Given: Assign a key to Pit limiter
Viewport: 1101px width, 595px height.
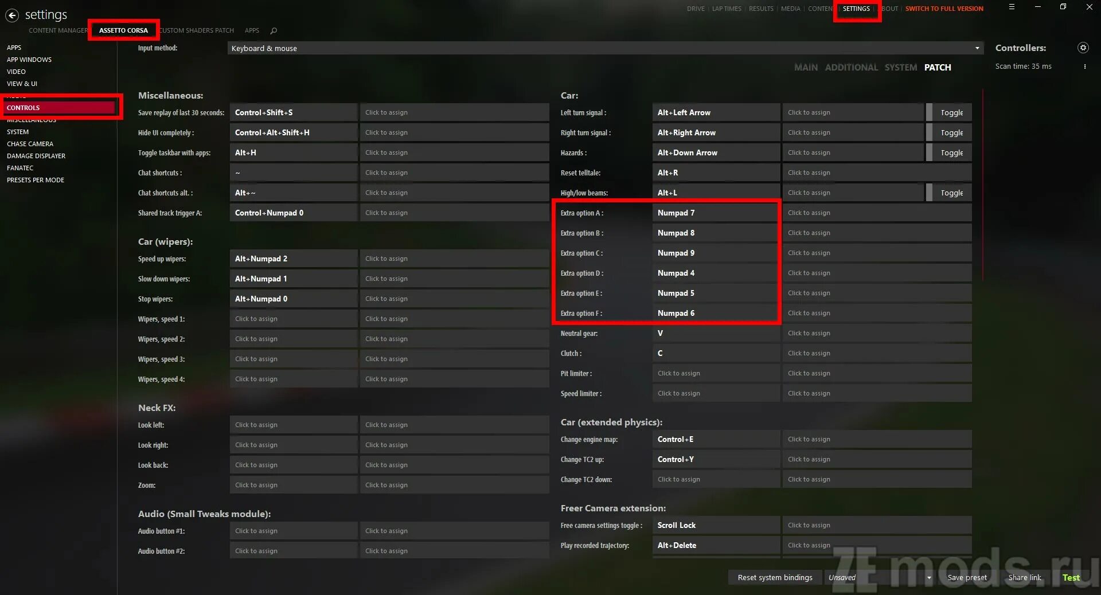Looking at the screenshot, I should (x=716, y=373).
